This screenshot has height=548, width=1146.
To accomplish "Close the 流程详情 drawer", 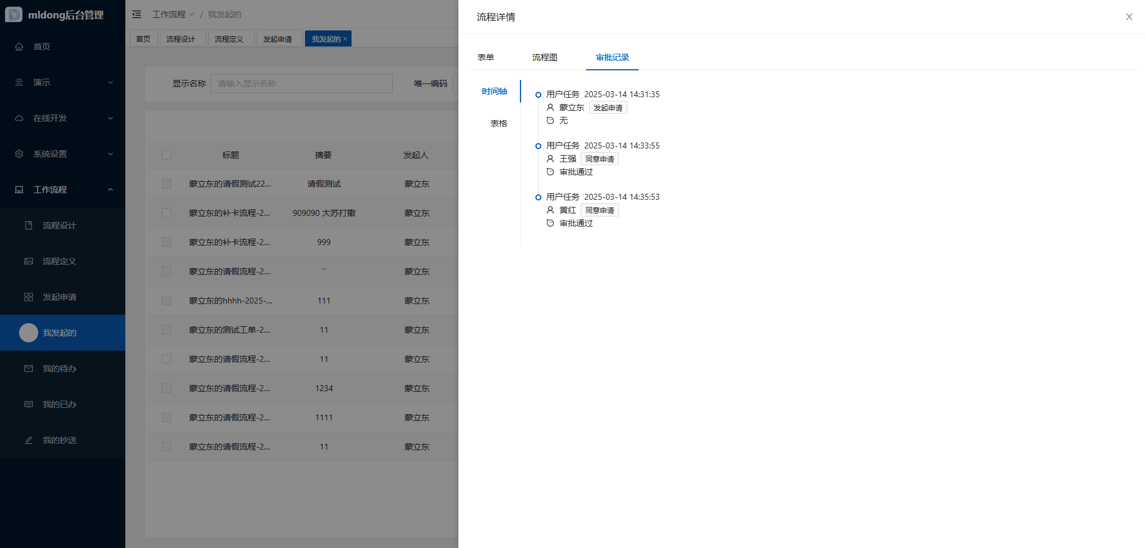I will (1129, 17).
